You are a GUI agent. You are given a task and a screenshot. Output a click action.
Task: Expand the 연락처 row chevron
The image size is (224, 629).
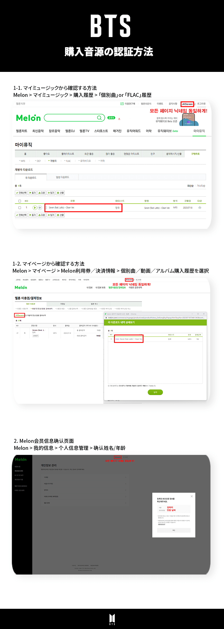pos(126,490)
